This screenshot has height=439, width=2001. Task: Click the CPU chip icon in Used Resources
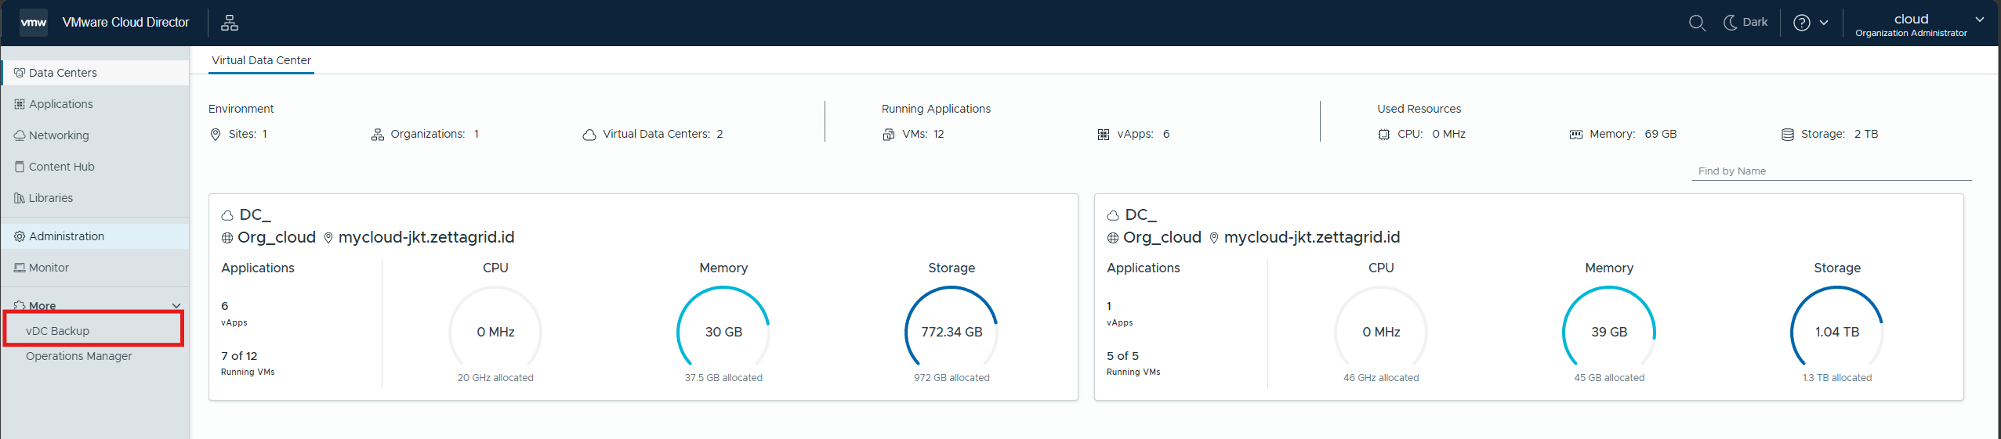1384,135
